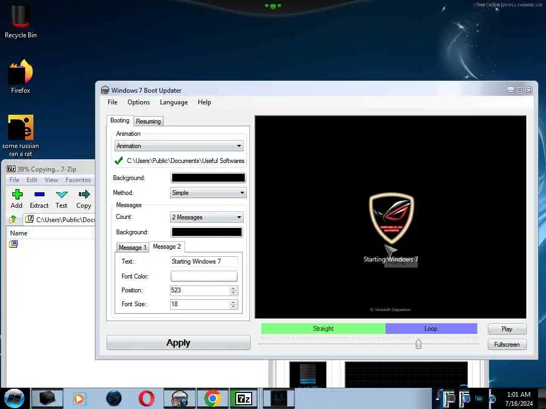Screen dimensions: 546x409
Task: Expand the Animation dropdown
Action: point(179,146)
